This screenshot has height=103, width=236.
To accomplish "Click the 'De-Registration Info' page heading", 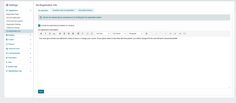I will (46, 5).
